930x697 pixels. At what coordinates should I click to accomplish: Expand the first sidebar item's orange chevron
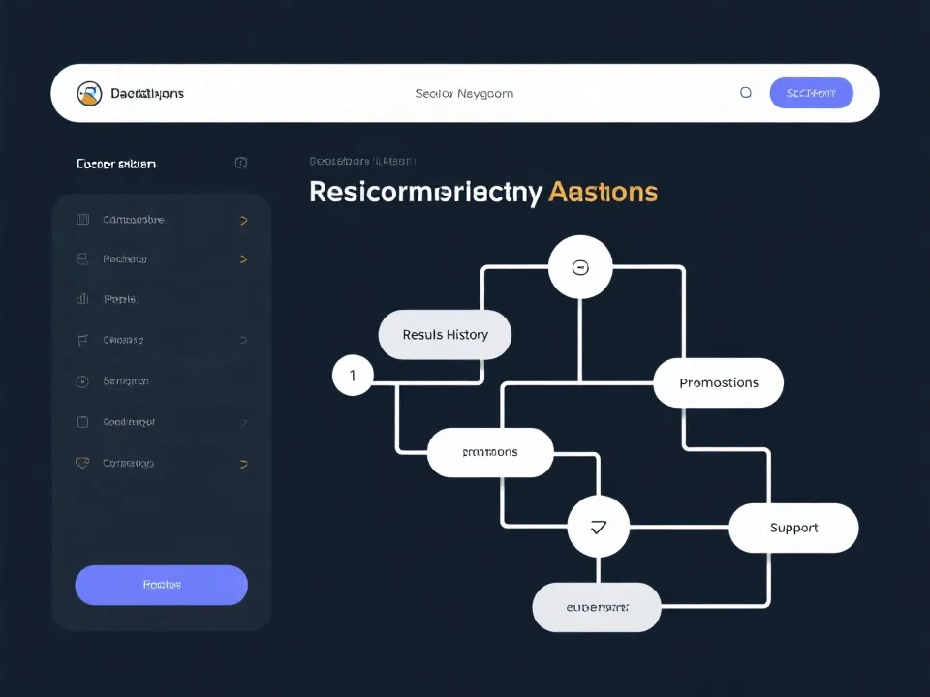(243, 220)
